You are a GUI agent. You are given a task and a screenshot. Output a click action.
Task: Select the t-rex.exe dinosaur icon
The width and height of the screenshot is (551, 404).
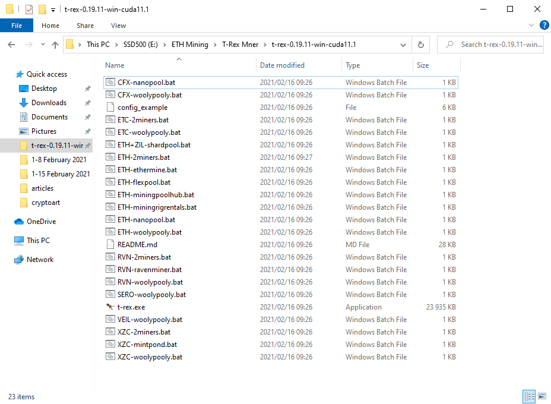(x=110, y=307)
